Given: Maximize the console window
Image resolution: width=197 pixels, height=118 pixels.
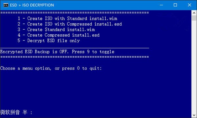Looking at the screenshot, I should click(175, 5).
